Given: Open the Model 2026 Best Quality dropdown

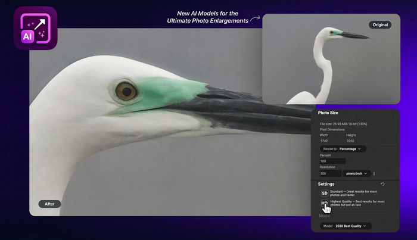Looking at the screenshot, I should (x=346, y=226).
